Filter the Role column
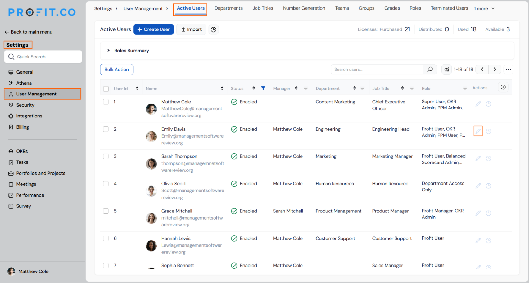 tap(465, 88)
